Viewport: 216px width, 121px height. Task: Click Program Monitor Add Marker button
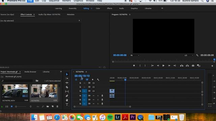coord(134,66)
